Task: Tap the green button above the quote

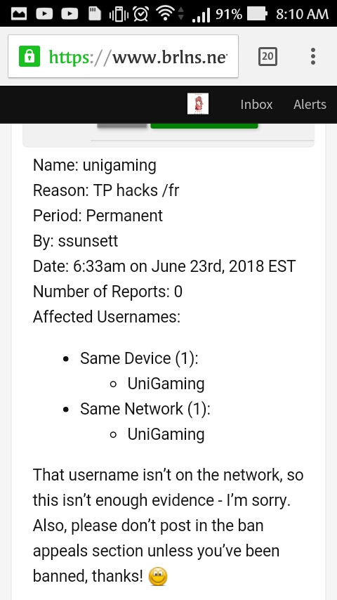Action: pos(204,126)
